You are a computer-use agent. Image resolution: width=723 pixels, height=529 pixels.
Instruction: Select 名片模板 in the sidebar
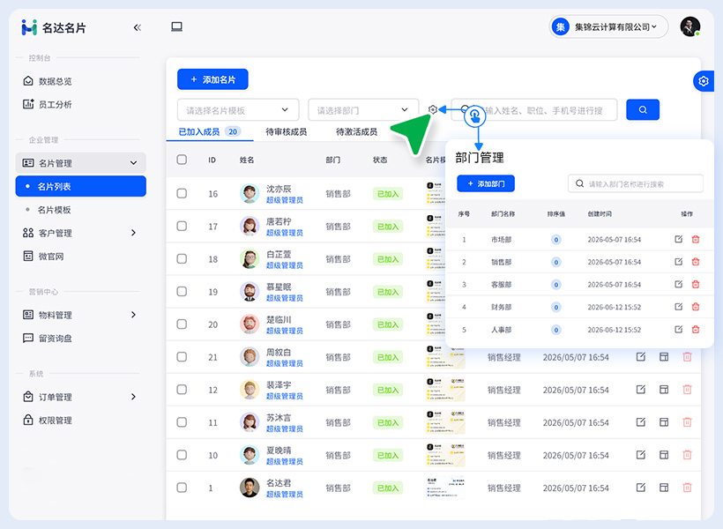(x=54, y=210)
